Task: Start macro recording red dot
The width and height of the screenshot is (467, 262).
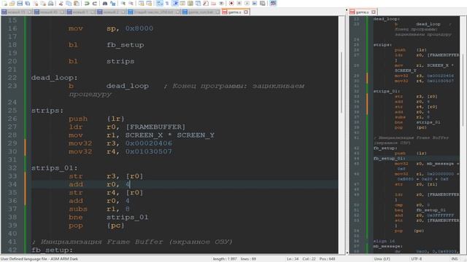Action: click(231, 3)
